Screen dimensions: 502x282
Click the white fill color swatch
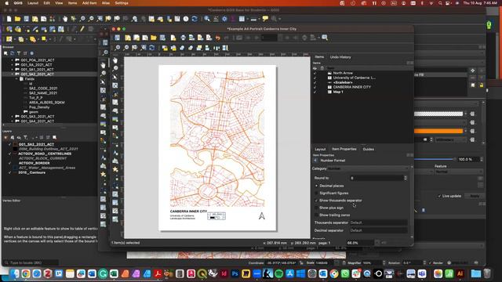tap(438, 114)
